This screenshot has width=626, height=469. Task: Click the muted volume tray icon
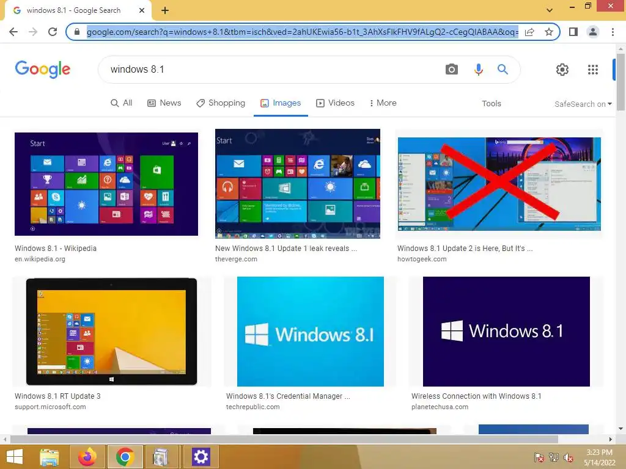point(569,457)
